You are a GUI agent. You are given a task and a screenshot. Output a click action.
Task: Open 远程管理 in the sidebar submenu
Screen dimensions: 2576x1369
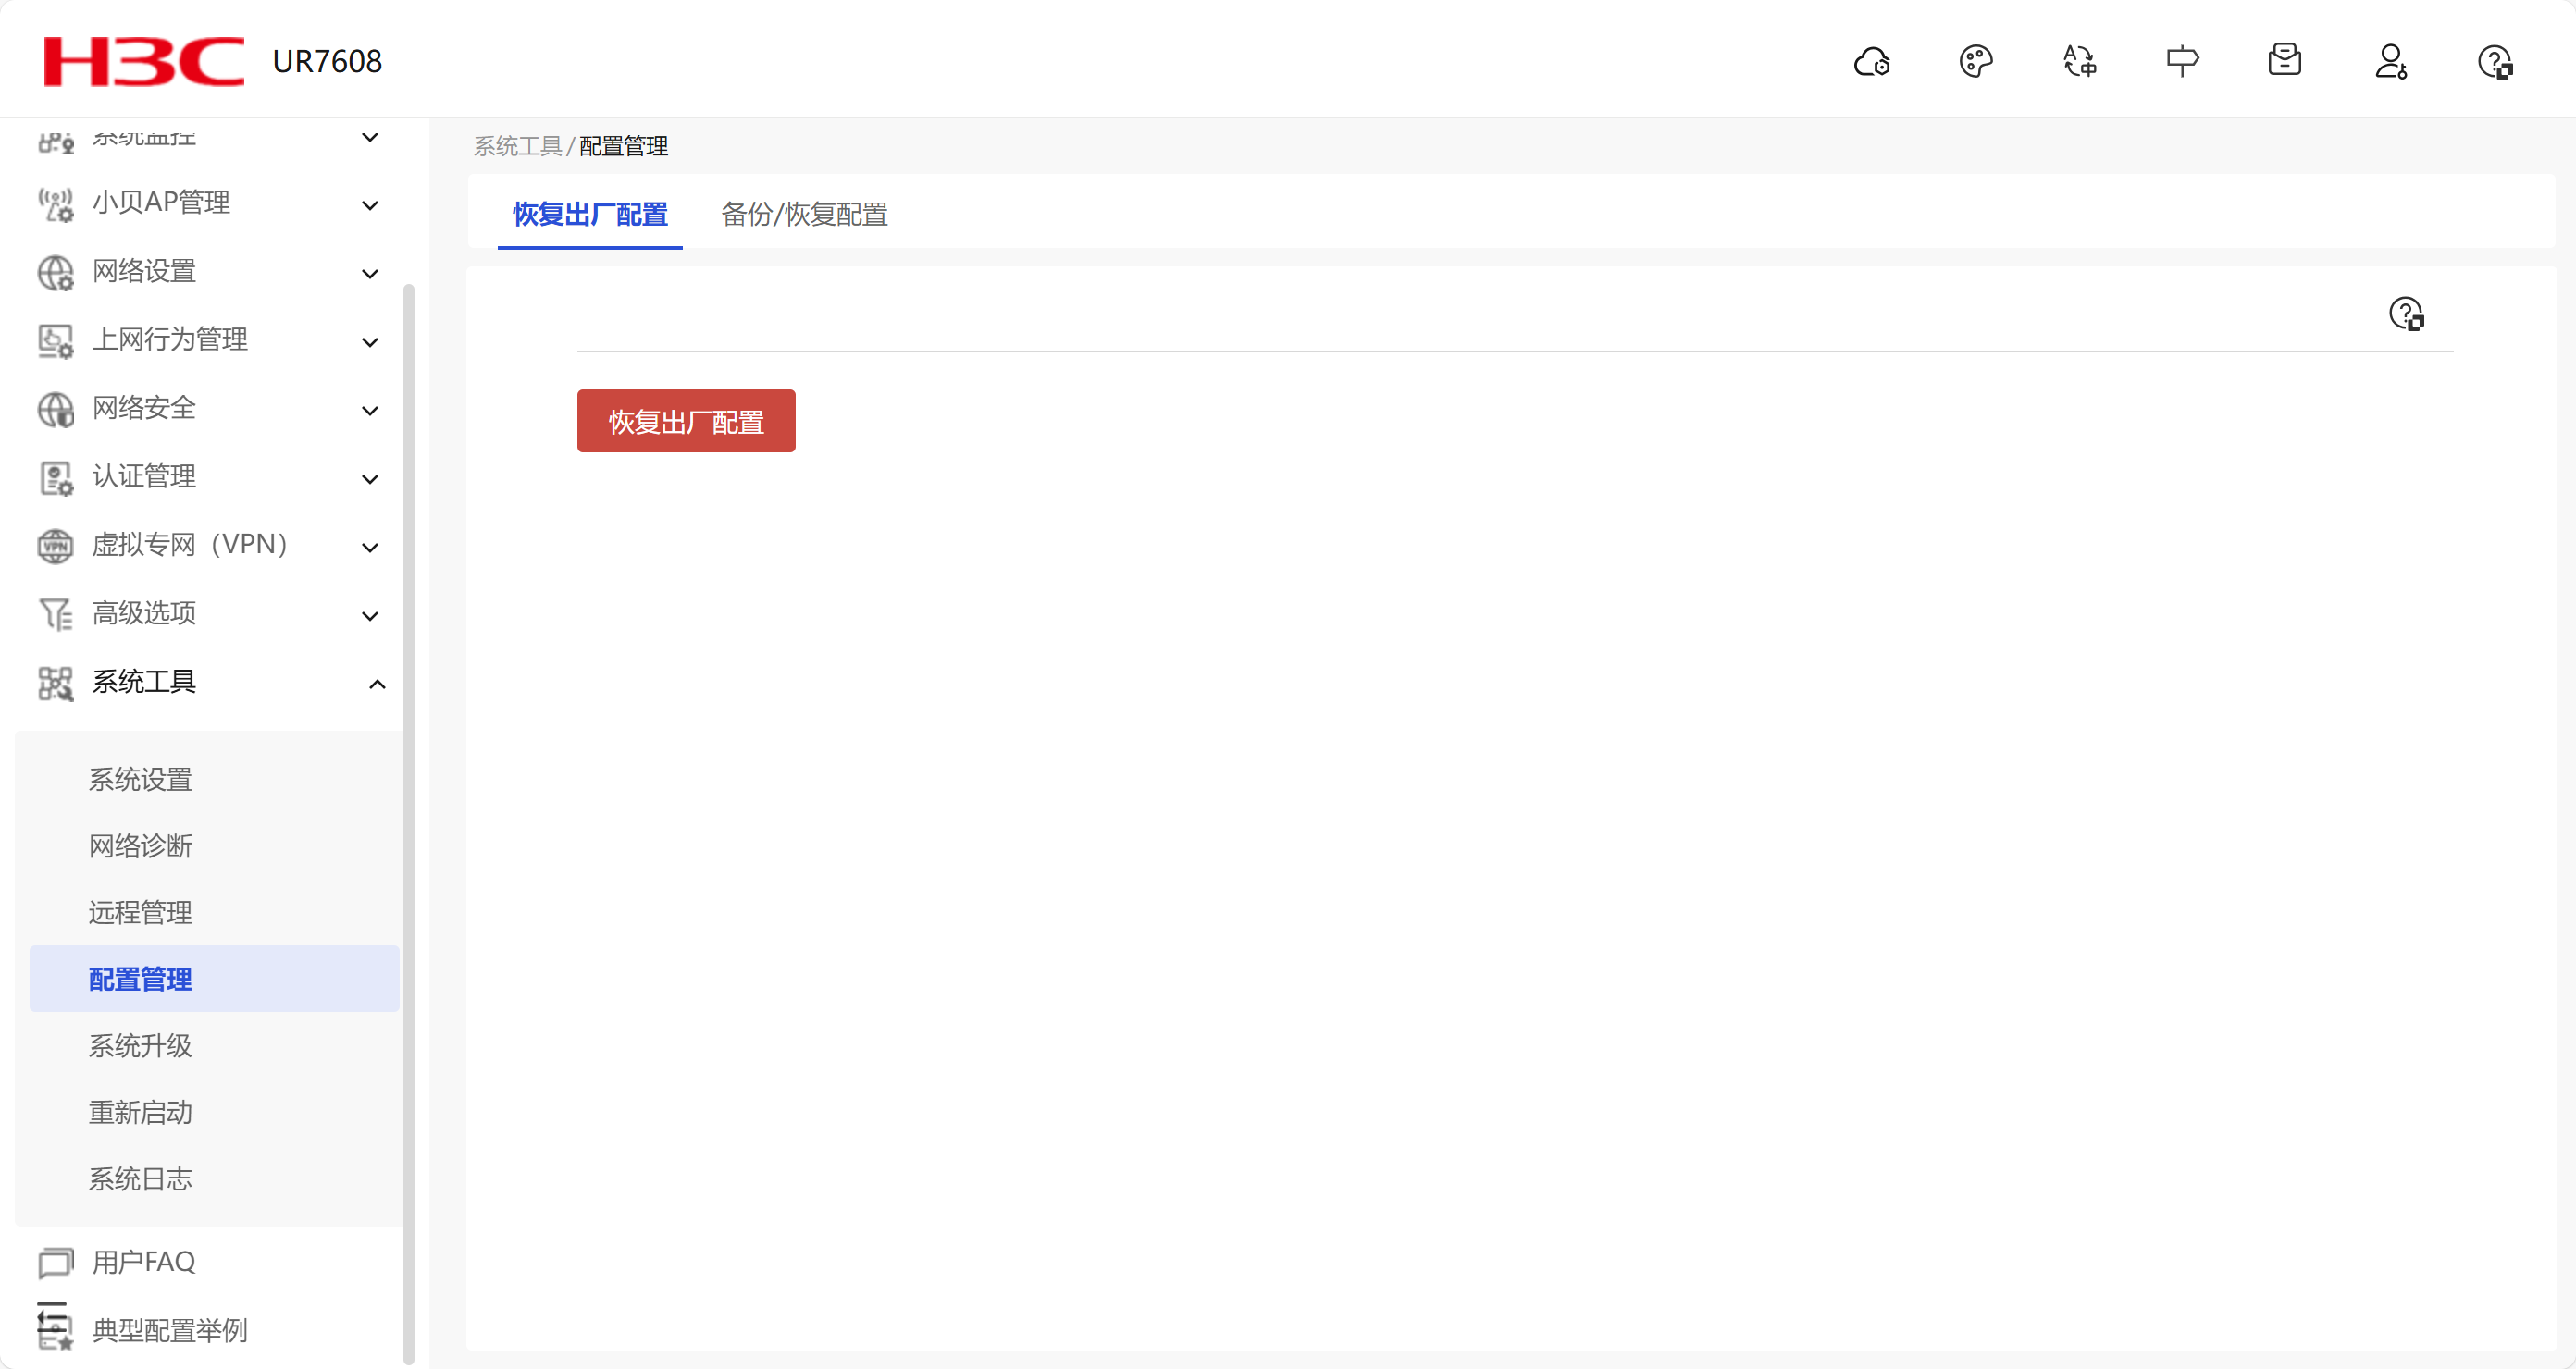point(140,912)
